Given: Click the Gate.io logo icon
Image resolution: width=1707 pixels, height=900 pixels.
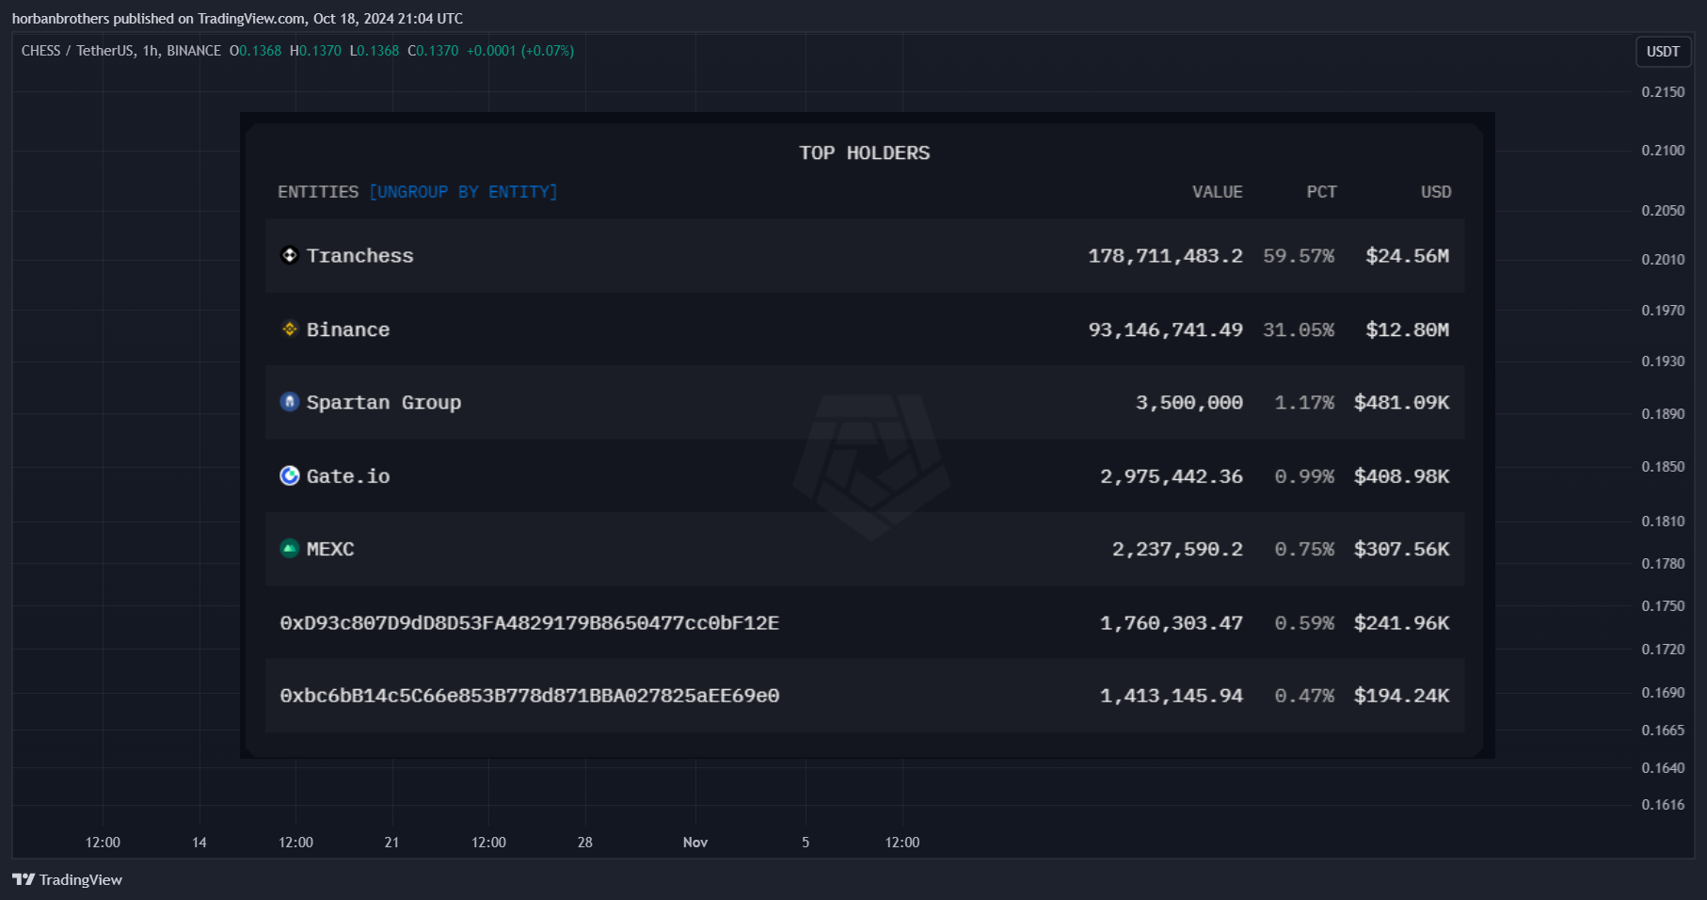Looking at the screenshot, I should (290, 475).
